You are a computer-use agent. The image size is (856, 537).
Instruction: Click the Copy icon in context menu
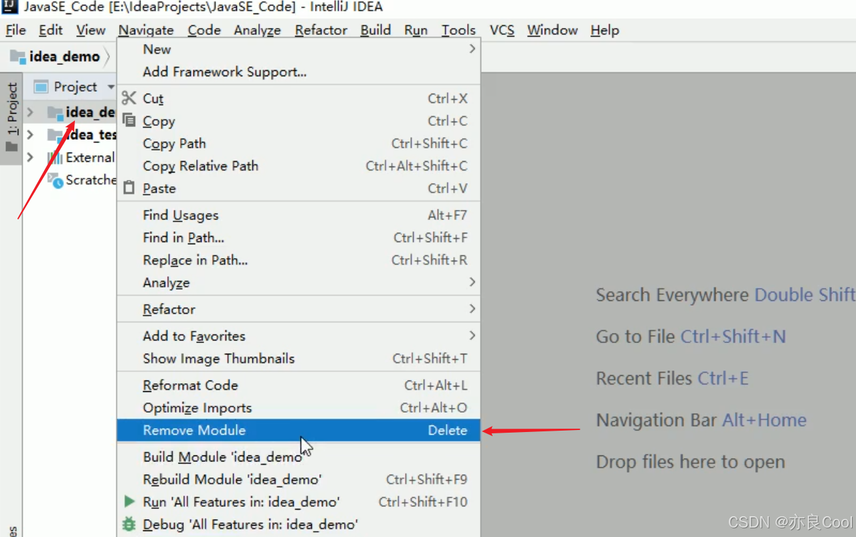(x=129, y=121)
